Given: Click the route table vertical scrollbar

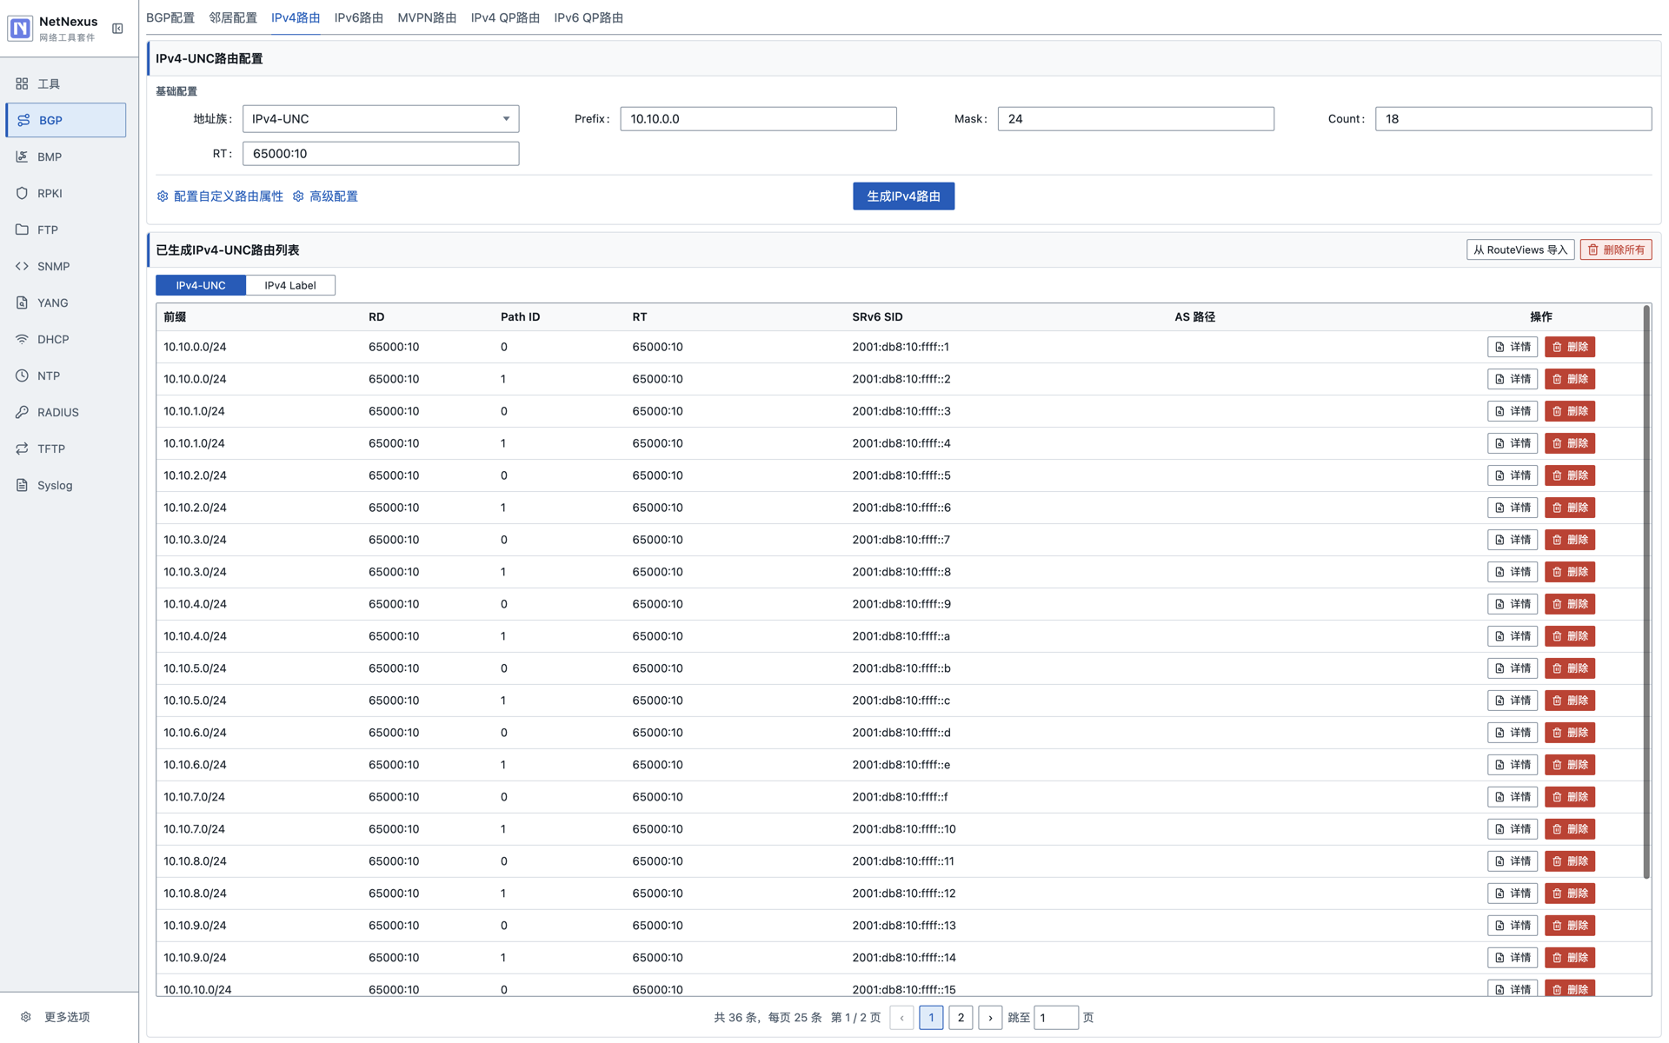Looking at the screenshot, I should 1646,591.
